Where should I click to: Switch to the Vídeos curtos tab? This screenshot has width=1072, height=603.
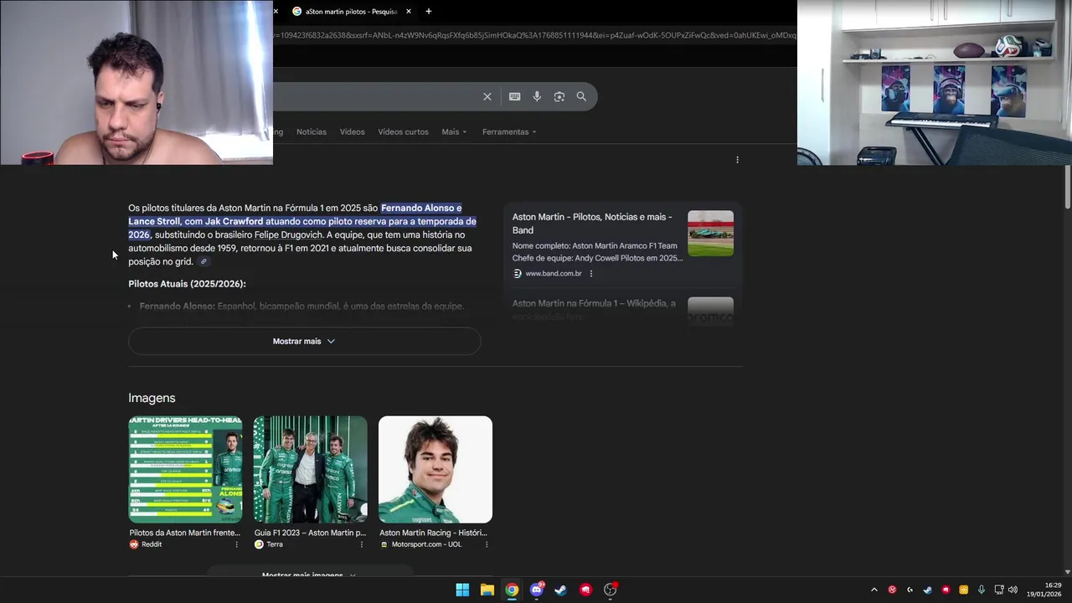click(x=403, y=131)
